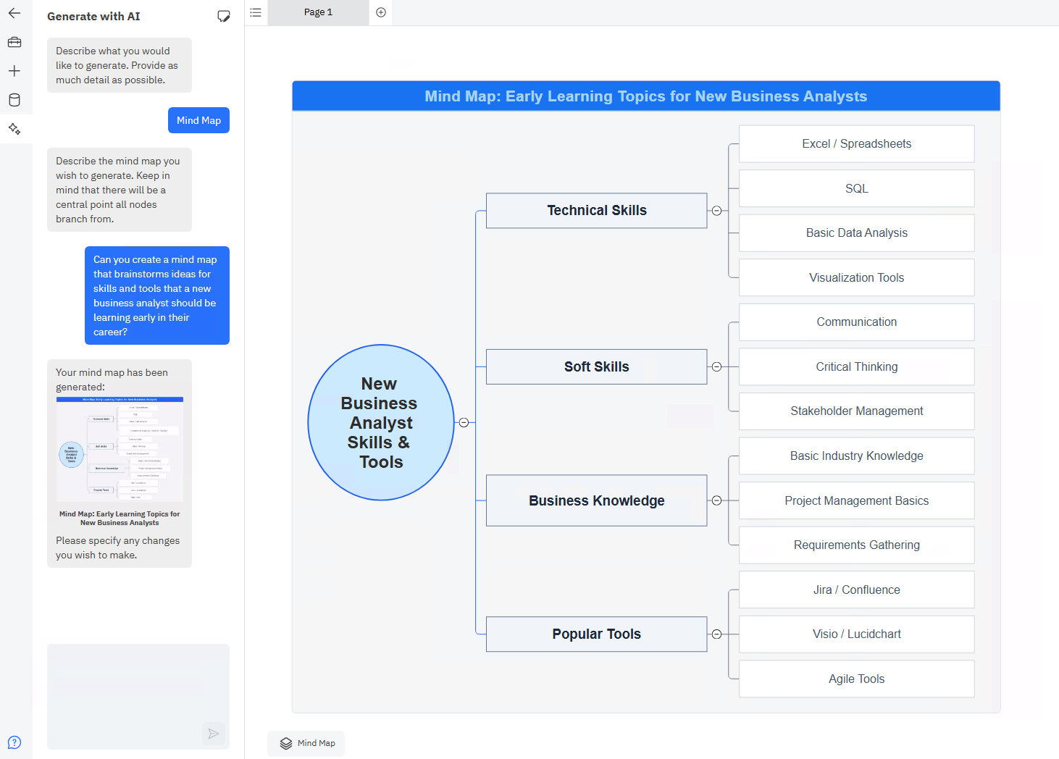Collapse the Business Knowledge branch
This screenshot has width=1059, height=759.
click(x=716, y=500)
